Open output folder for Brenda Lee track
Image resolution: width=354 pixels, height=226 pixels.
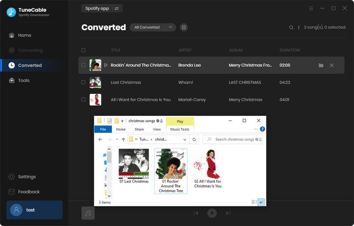(321, 65)
